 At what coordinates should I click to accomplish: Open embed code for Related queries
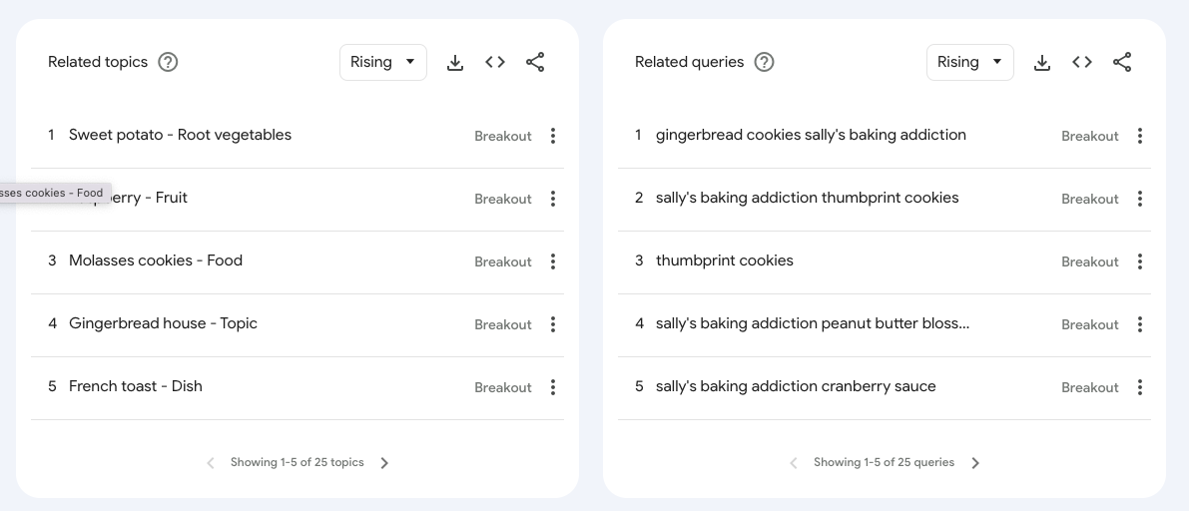pyautogui.click(x=1082, y=62)
